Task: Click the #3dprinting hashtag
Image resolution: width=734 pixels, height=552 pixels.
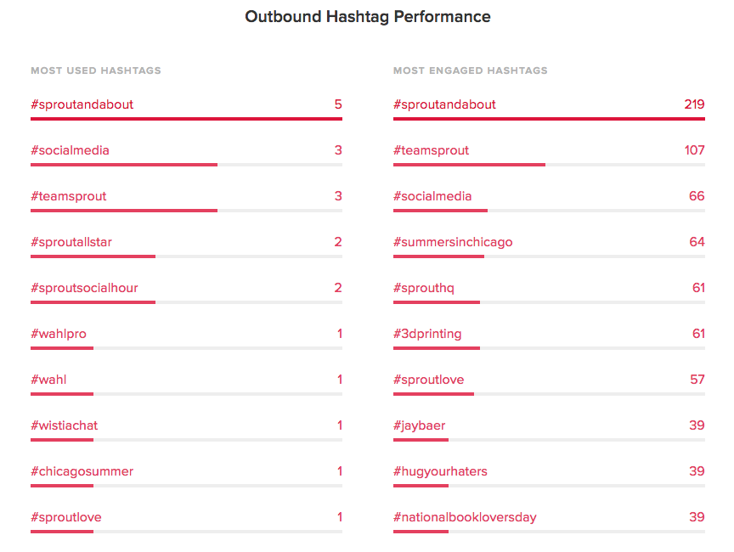Action: 427,334
